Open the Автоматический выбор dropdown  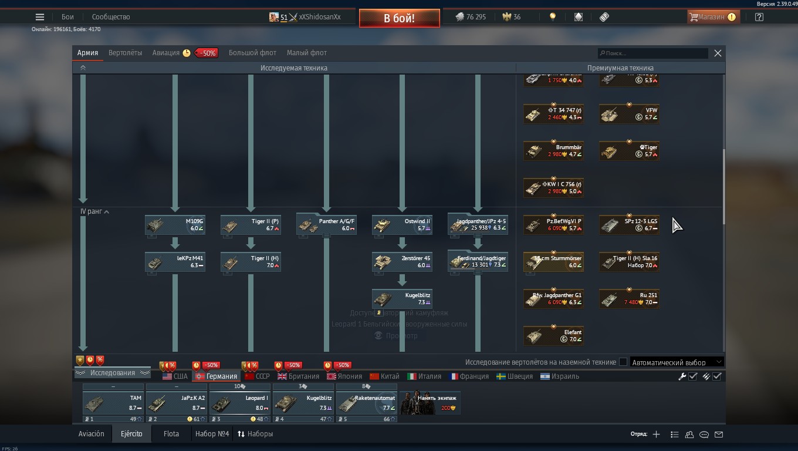pyautogui.click(x=677, y=362)
